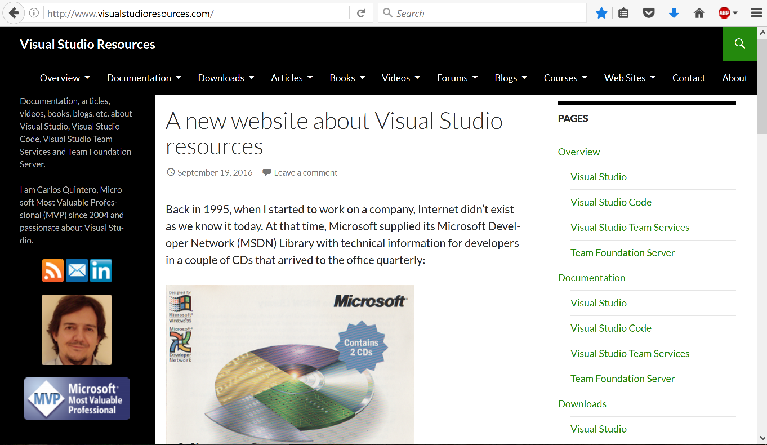Expand the Forums nav menu
This screenshot has height=445, width=767.
457,78
